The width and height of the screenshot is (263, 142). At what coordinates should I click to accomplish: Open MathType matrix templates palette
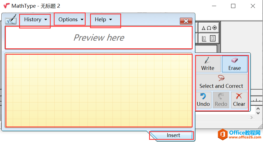coord(209,38)
